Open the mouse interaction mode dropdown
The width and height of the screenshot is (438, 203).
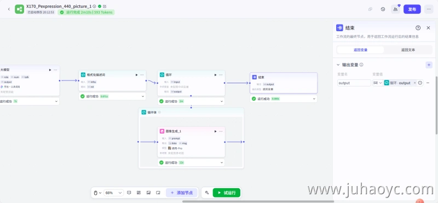(x=97, y=193)
